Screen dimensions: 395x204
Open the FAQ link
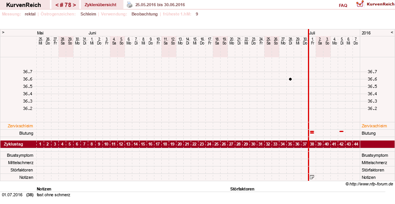pos(343,5)
